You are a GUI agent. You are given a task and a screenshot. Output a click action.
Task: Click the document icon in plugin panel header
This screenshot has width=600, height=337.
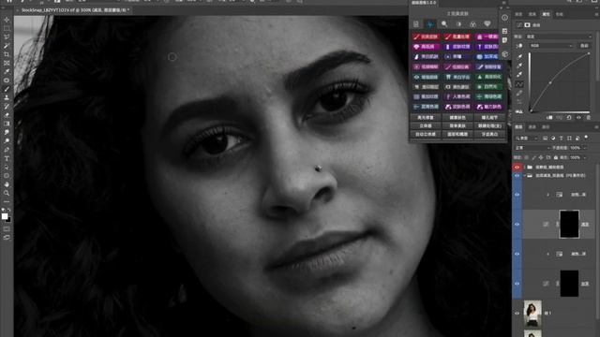416,24
